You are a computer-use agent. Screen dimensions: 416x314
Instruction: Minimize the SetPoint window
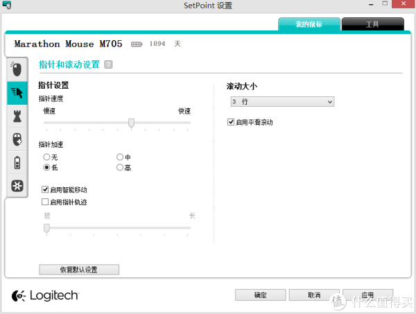(x=371, y=5)
